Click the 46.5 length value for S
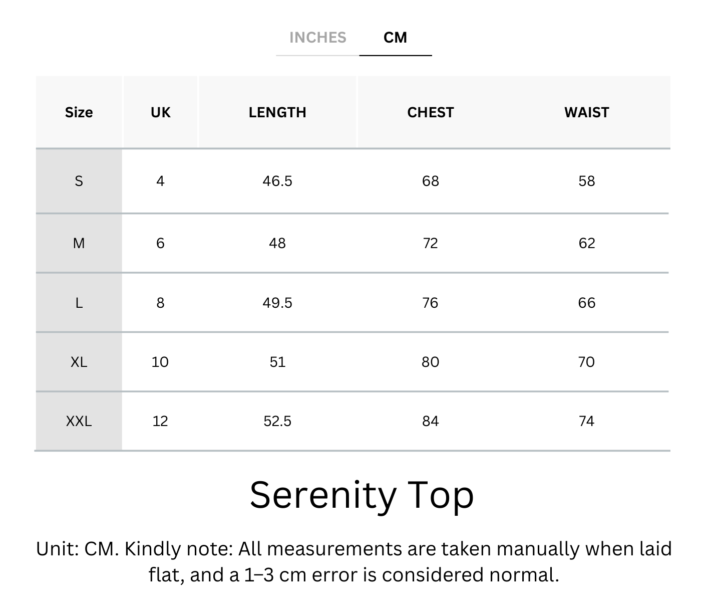This screenshot has height=613, width=708. [277, 181]
